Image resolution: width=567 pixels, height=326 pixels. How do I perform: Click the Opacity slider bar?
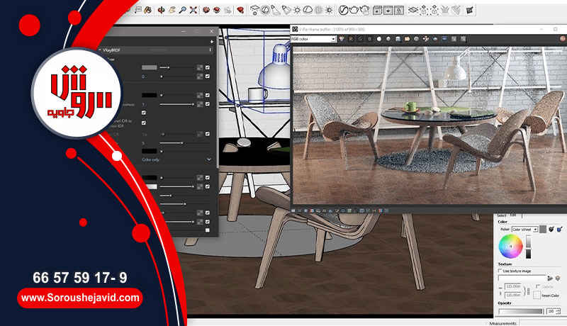pyautogui.click(x=520, y=312)
